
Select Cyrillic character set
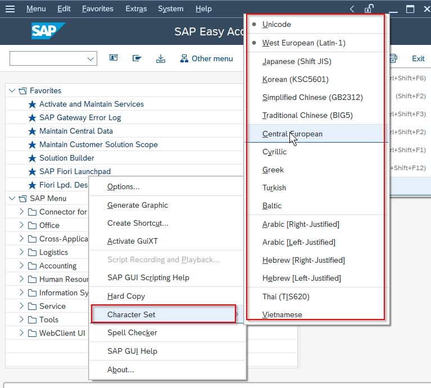pyautogui.click(x=316, y=152)
